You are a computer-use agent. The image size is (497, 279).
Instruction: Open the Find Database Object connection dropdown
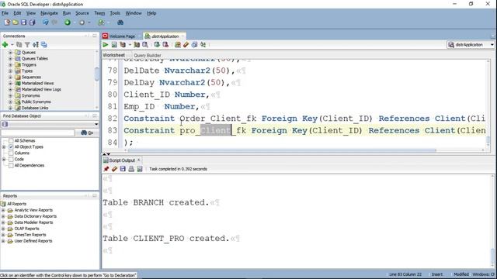(x=96, y=124)
